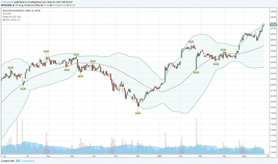Open the earnings marker before Nov
Screen dimensions: 278x164
coord(112,151)
